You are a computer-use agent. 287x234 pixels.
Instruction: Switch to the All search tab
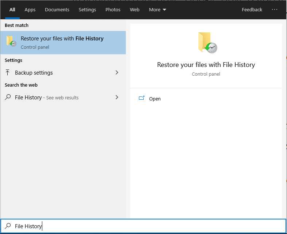[12, 10]
